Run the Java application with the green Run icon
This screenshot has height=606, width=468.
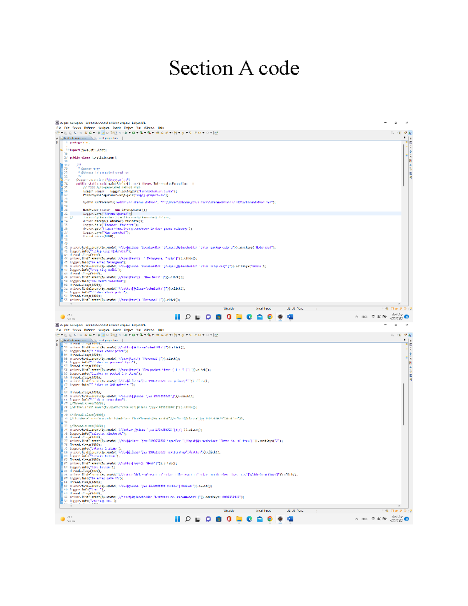(x=133, y=133)
